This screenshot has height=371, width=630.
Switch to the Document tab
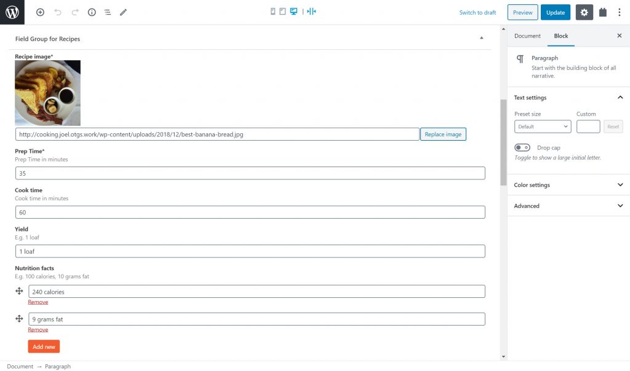pos(527,36)
